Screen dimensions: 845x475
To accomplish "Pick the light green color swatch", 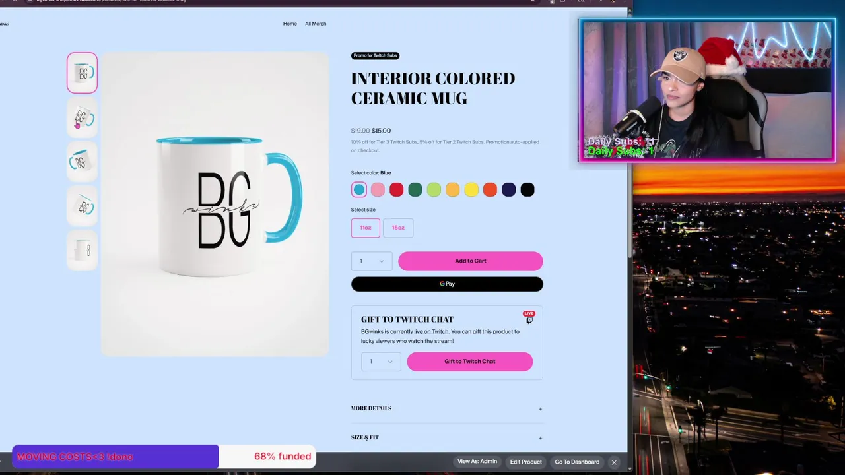I will (x=434, y=190).
